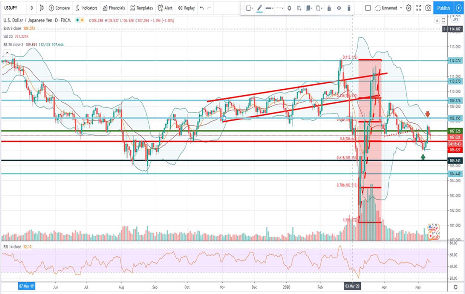Create a new Alert

click(165, 8)
